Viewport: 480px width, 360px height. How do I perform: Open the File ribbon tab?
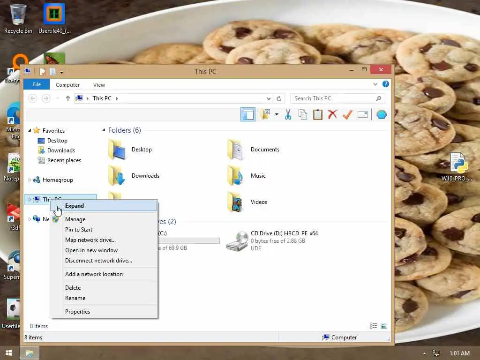(x=37, y=84)
